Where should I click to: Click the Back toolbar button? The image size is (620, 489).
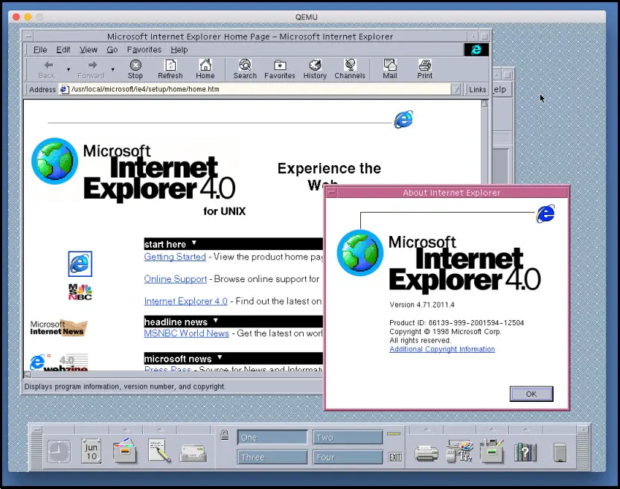click(x=47, y=69)
